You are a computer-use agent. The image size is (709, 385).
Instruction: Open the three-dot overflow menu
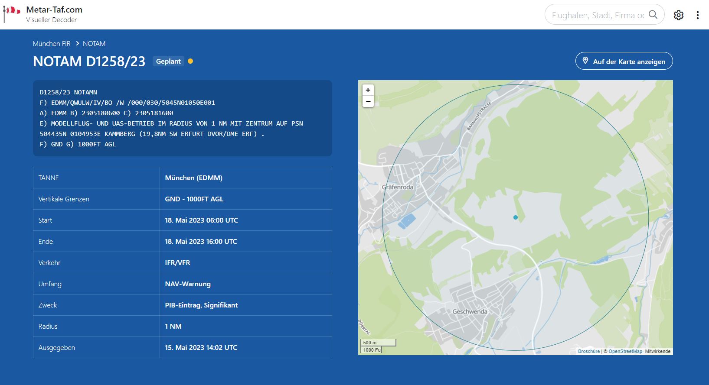pos(697,15)
